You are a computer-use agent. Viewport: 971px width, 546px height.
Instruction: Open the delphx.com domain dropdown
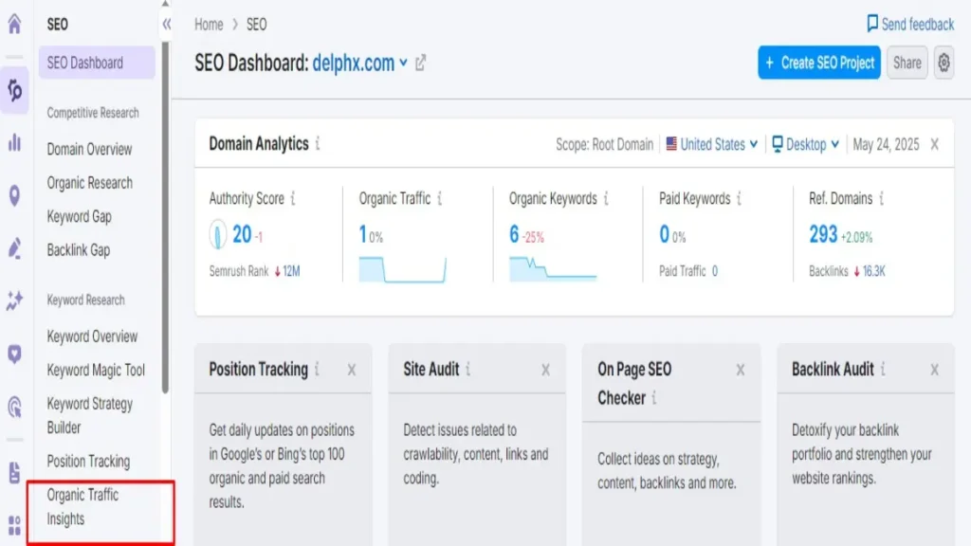359,63
